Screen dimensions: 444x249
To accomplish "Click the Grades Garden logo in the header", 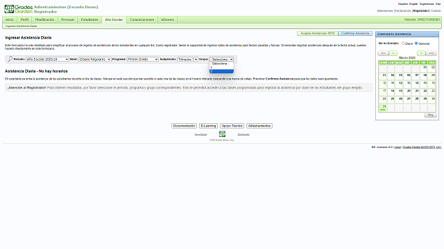I will [x=19, y=9].
